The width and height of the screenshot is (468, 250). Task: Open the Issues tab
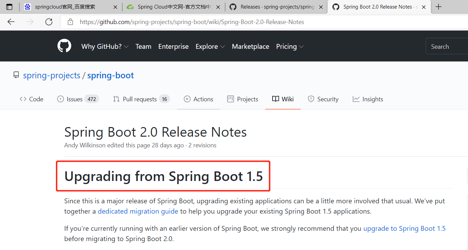point(78,99)
